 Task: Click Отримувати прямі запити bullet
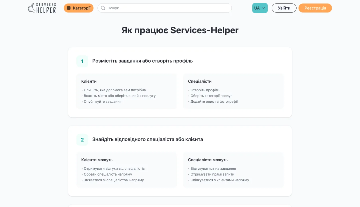211,174
